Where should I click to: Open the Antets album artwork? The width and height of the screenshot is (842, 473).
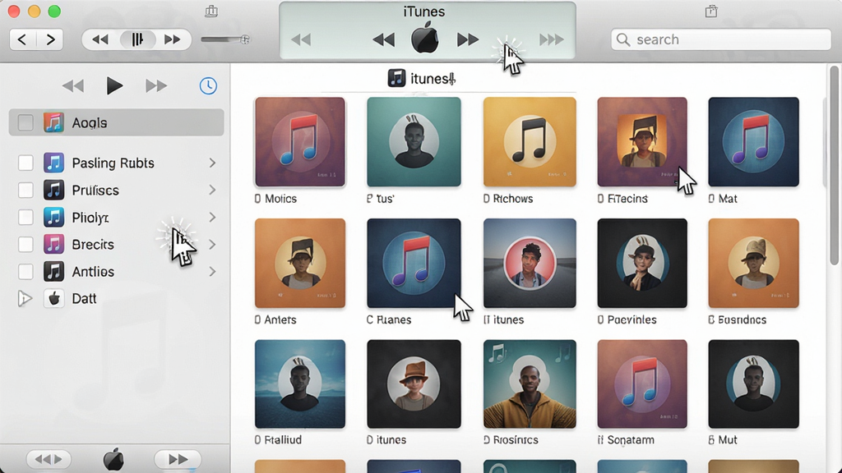300,264
